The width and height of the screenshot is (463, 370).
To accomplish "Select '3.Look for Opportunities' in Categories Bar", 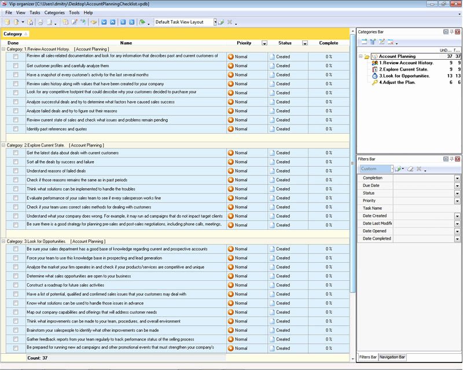I will [404, 76].
